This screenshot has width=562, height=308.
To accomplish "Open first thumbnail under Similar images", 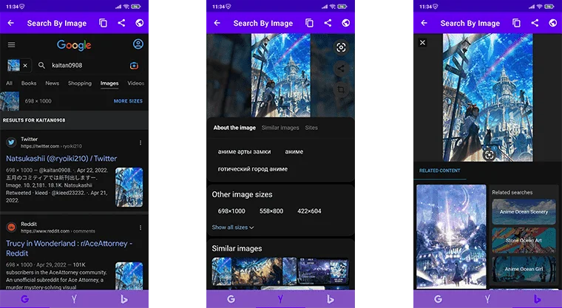I will coord(222,272).
